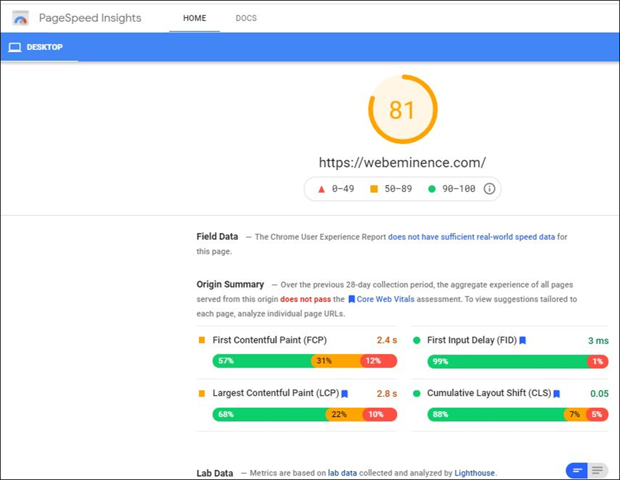Click the CLS green 88% bar segment
Screen dimensions: 620x480
coord(496,415)
